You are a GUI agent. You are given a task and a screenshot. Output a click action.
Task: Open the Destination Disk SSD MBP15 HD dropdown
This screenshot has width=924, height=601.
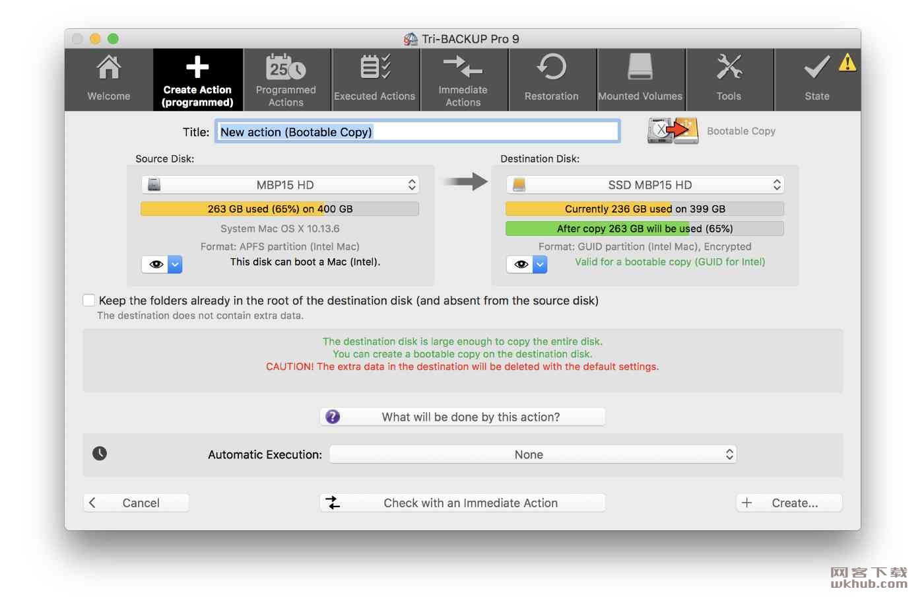click(x=645, y=185)
